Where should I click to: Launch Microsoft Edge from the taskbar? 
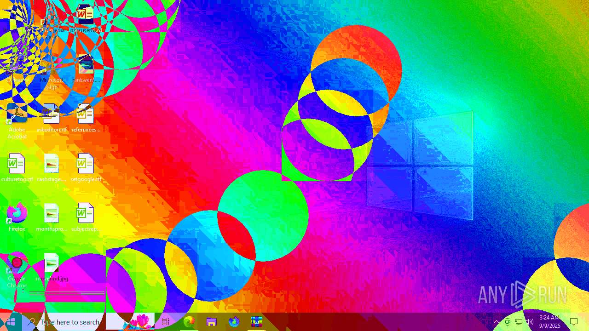click(189, 322)
